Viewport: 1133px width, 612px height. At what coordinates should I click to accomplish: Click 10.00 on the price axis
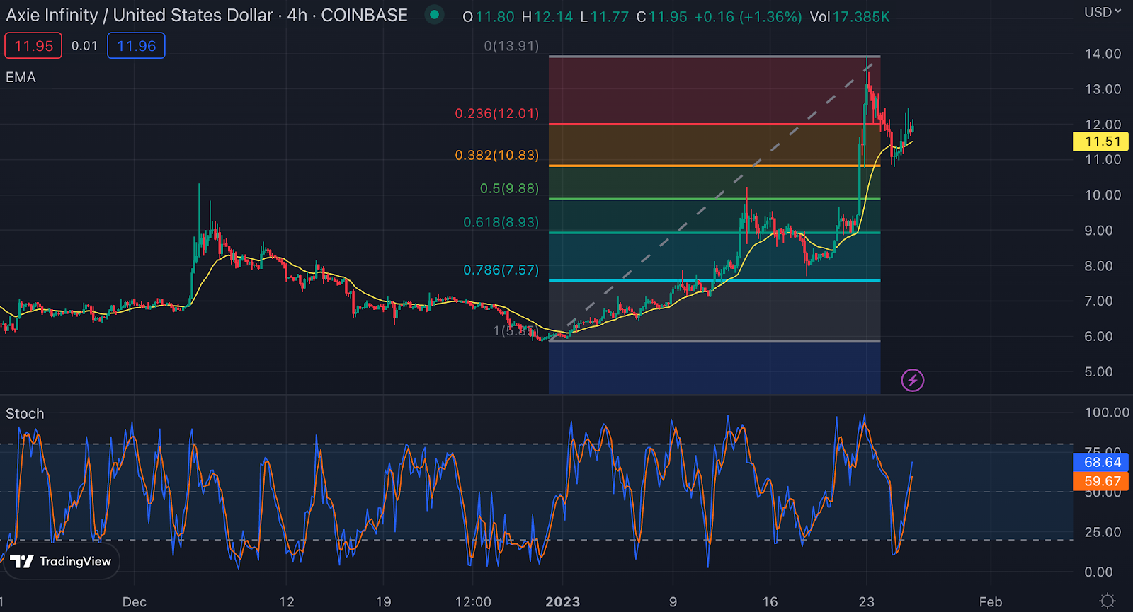1103,195
